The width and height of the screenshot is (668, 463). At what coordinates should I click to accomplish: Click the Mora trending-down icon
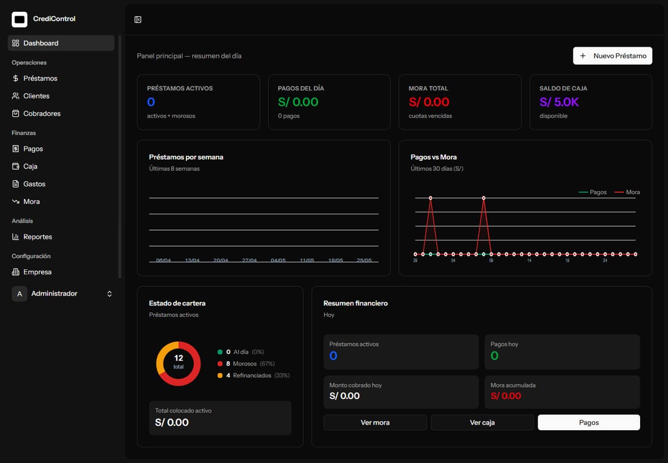pyautogui.click(x=16, y=201)
